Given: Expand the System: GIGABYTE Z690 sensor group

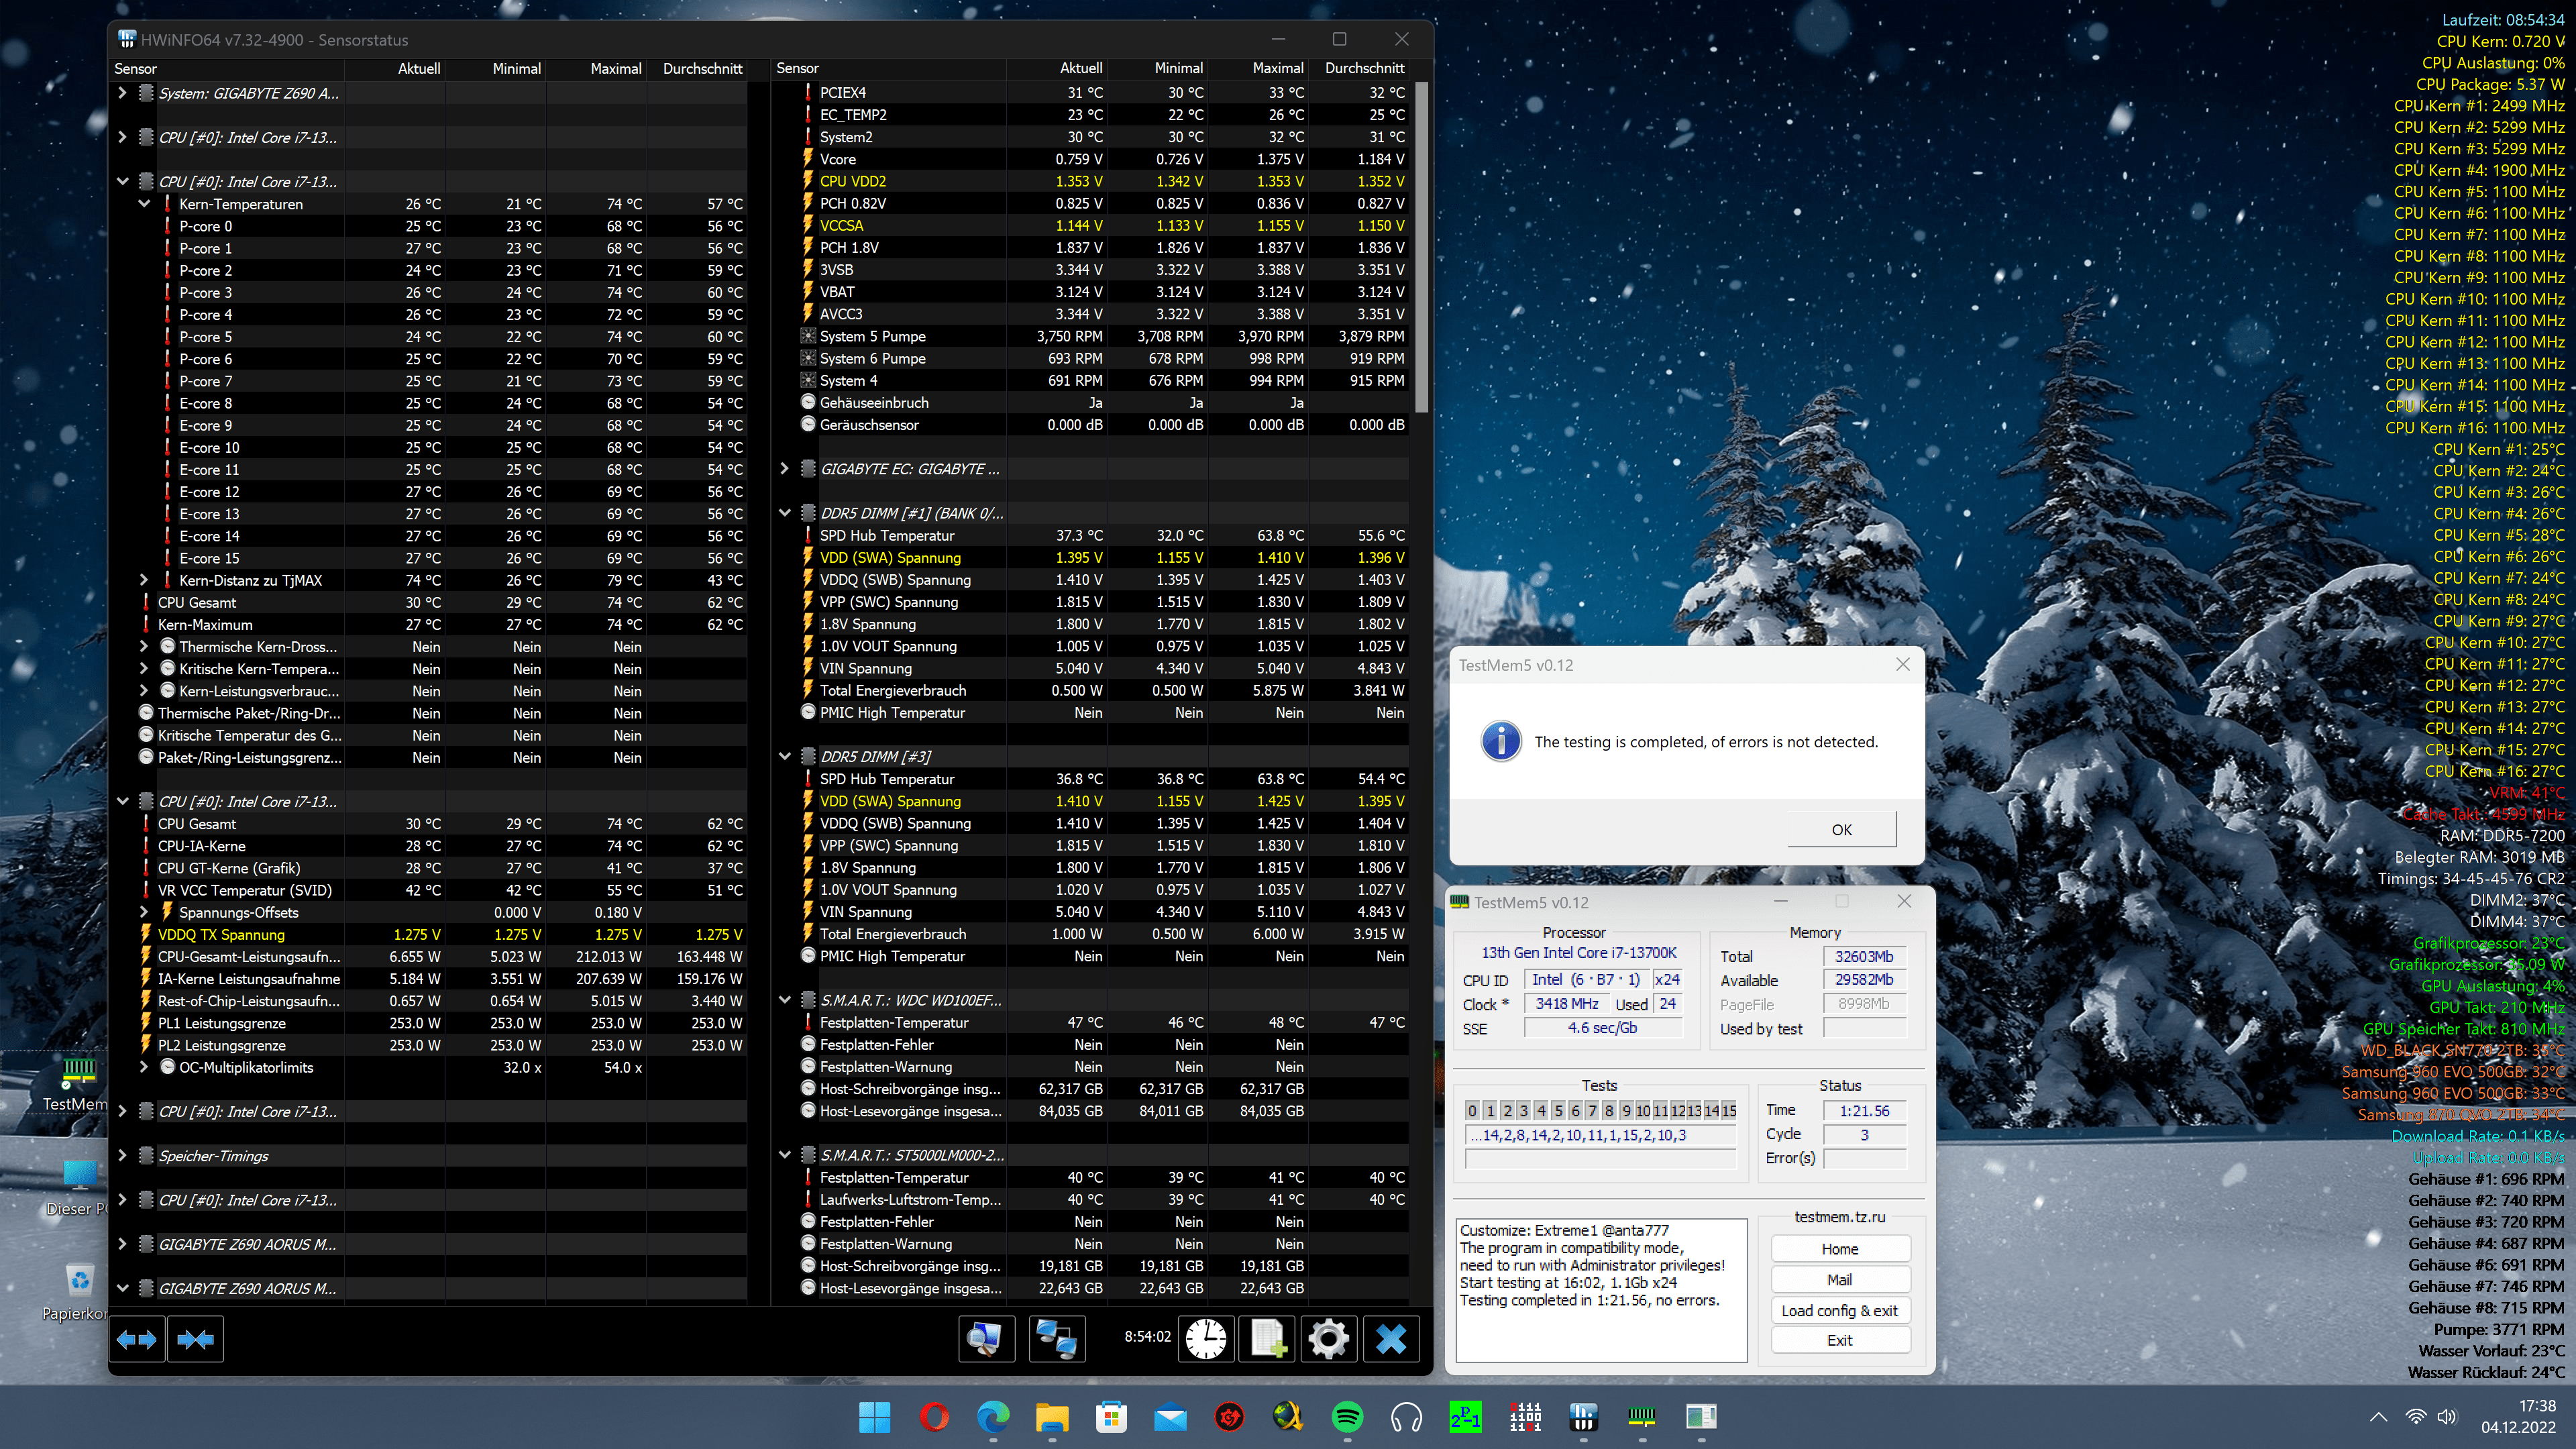Looking at the screenshot, I should (x=122, y=93).
